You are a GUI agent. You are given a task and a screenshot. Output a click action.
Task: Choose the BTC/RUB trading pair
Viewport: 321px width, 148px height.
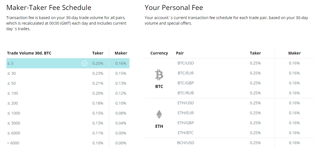coord(185,93)
